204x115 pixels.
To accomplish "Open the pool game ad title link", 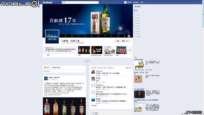I will pyautogui.click(x=139, y=60).
